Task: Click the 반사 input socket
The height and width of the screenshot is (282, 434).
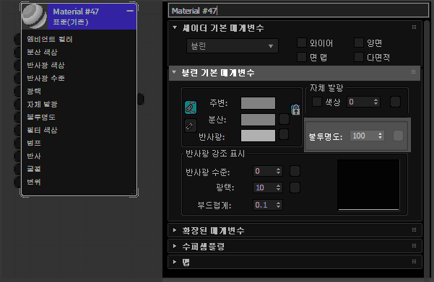Action: click(18, 157)
